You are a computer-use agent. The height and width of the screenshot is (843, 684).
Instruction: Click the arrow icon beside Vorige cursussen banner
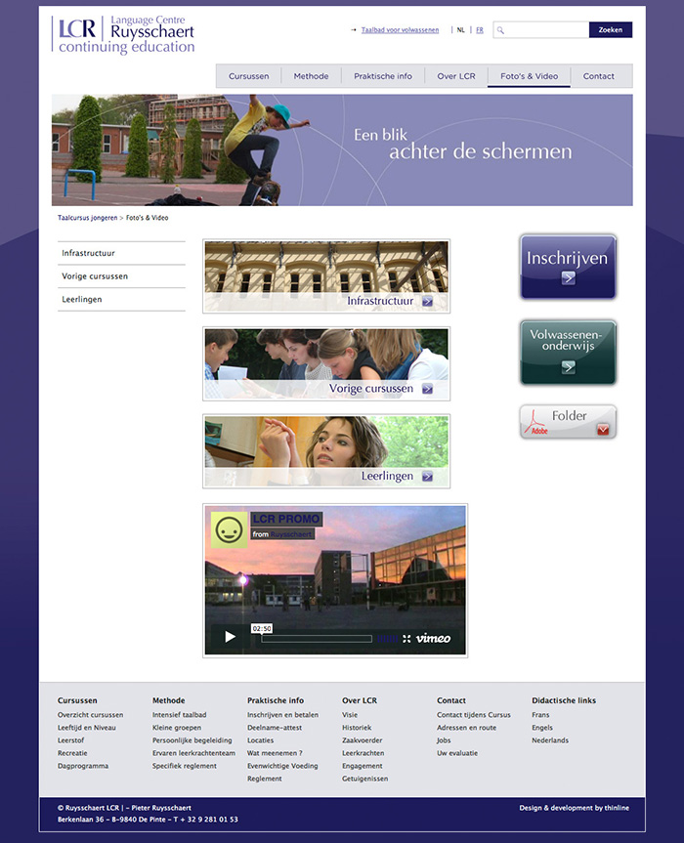tap(428, 389)
